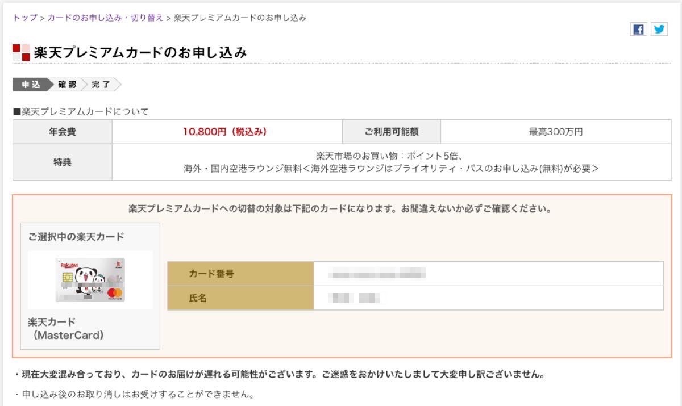Click the 年会費 table header cell
The image size is (682, 406).
click(x=63, y=132)
